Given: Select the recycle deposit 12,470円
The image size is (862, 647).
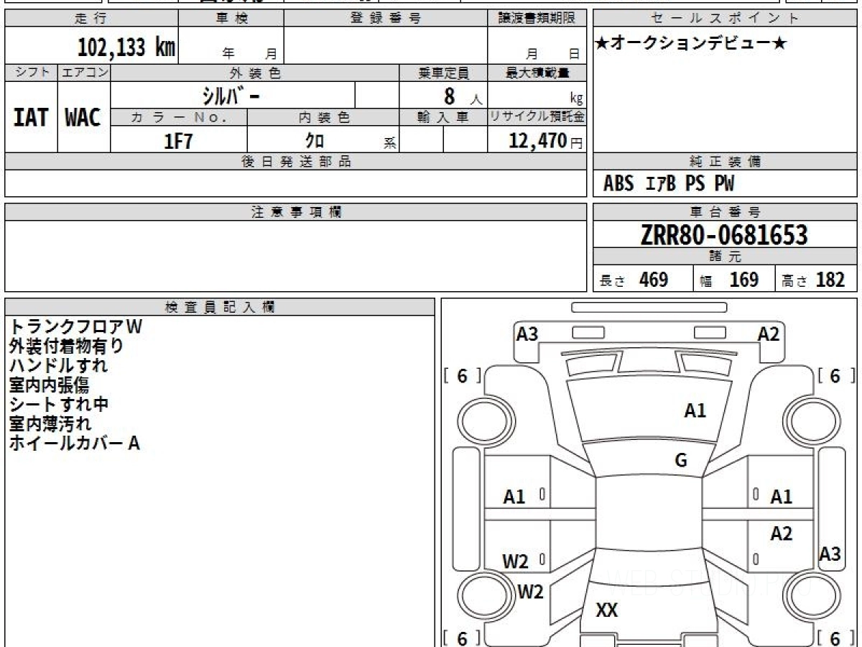Looking at the screenshot, I should [545, 141].
